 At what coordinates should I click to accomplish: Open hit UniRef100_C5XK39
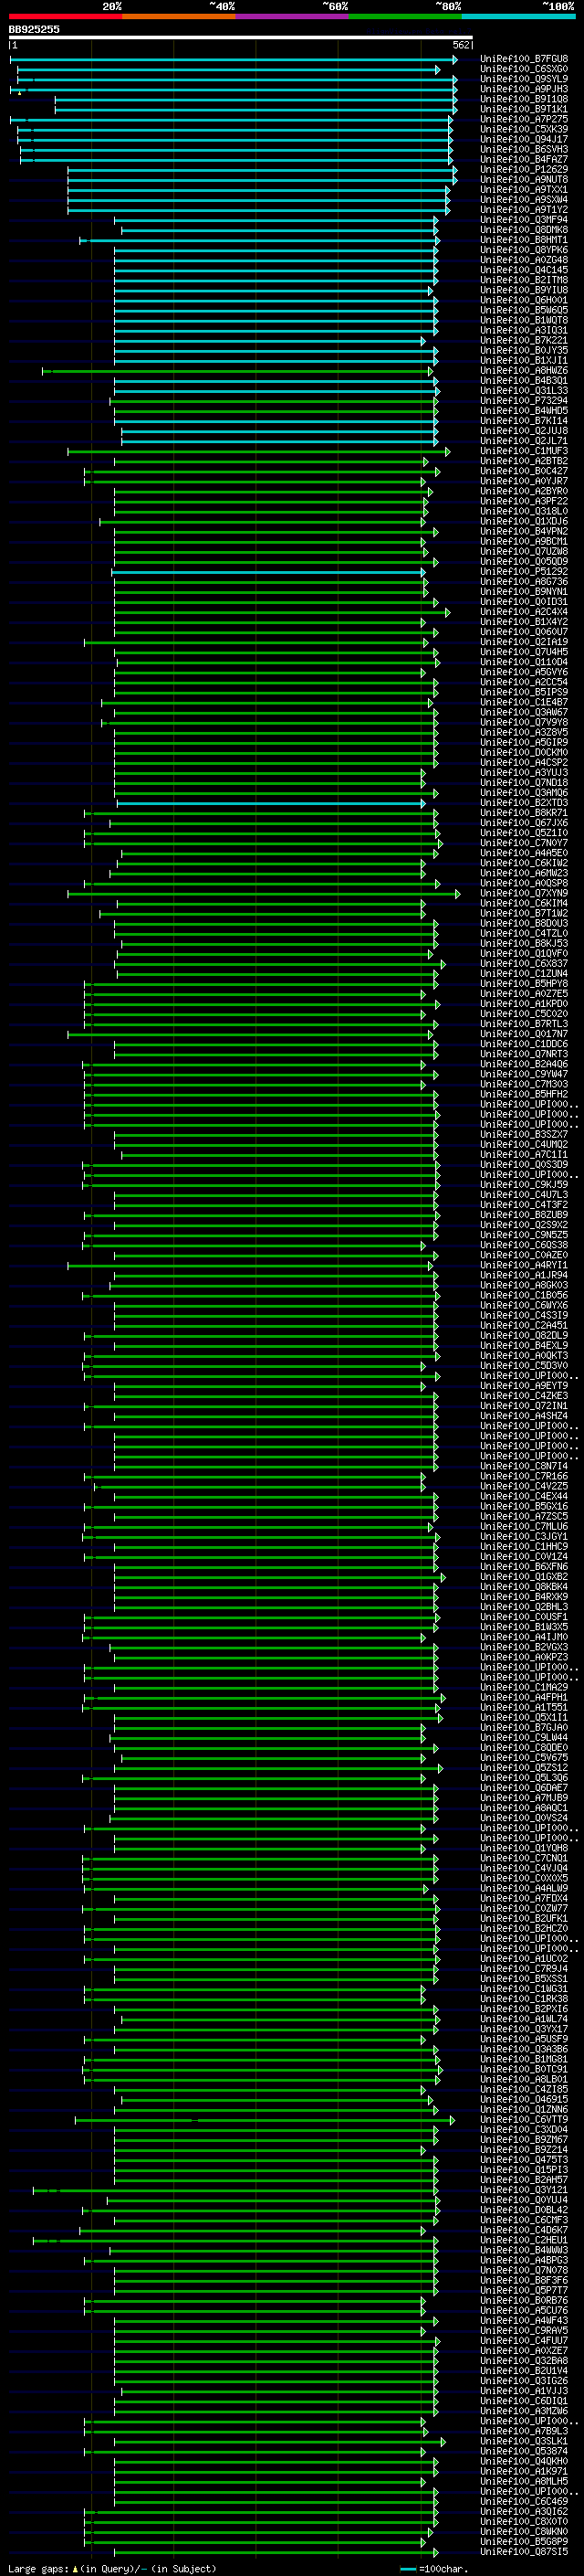click(524, 129)
